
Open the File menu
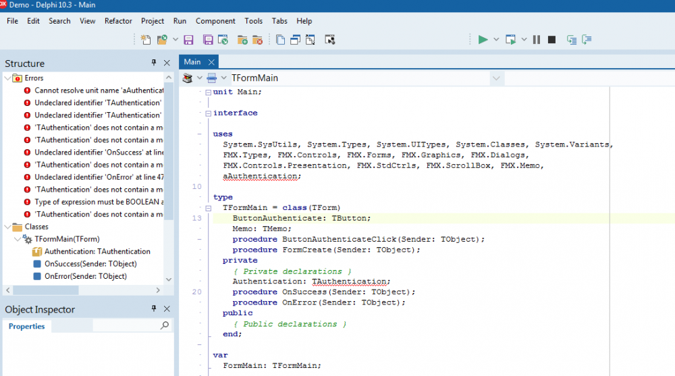point(12,21)
